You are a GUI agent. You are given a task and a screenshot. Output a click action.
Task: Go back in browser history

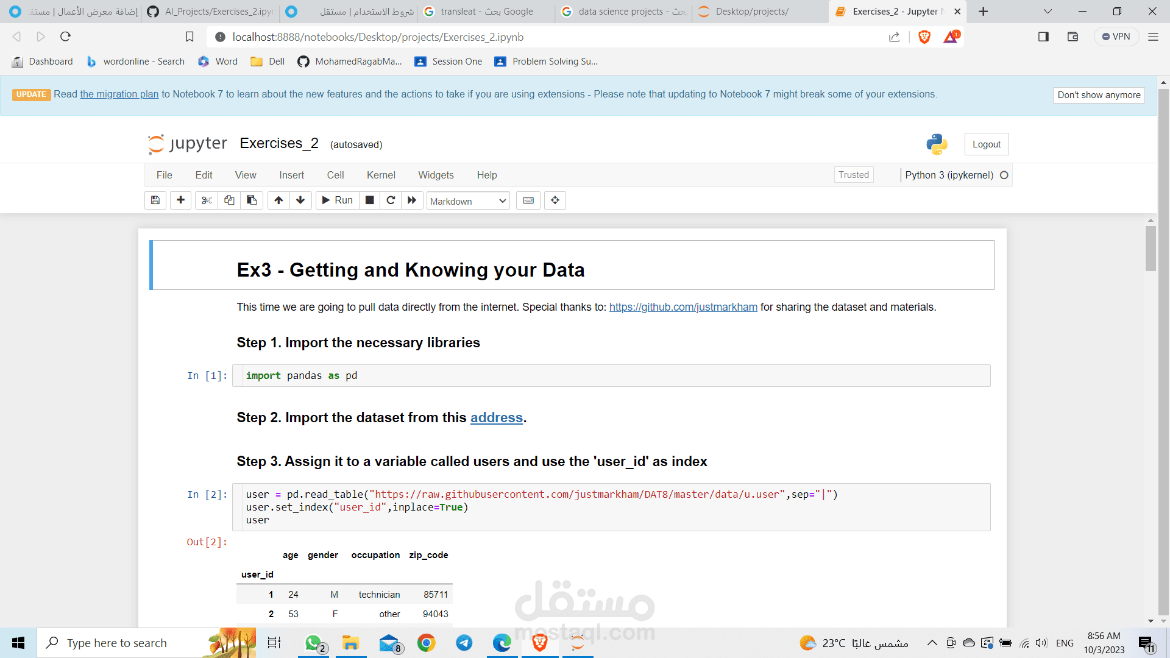tap(17, 37)
